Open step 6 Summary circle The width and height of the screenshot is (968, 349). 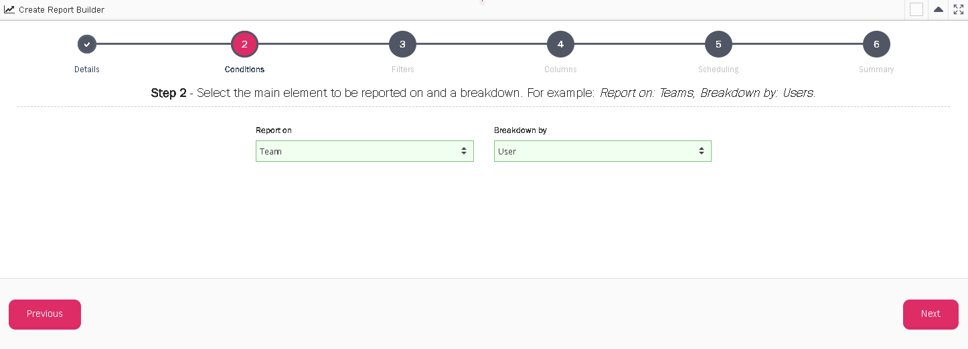(x=876, y=45)
